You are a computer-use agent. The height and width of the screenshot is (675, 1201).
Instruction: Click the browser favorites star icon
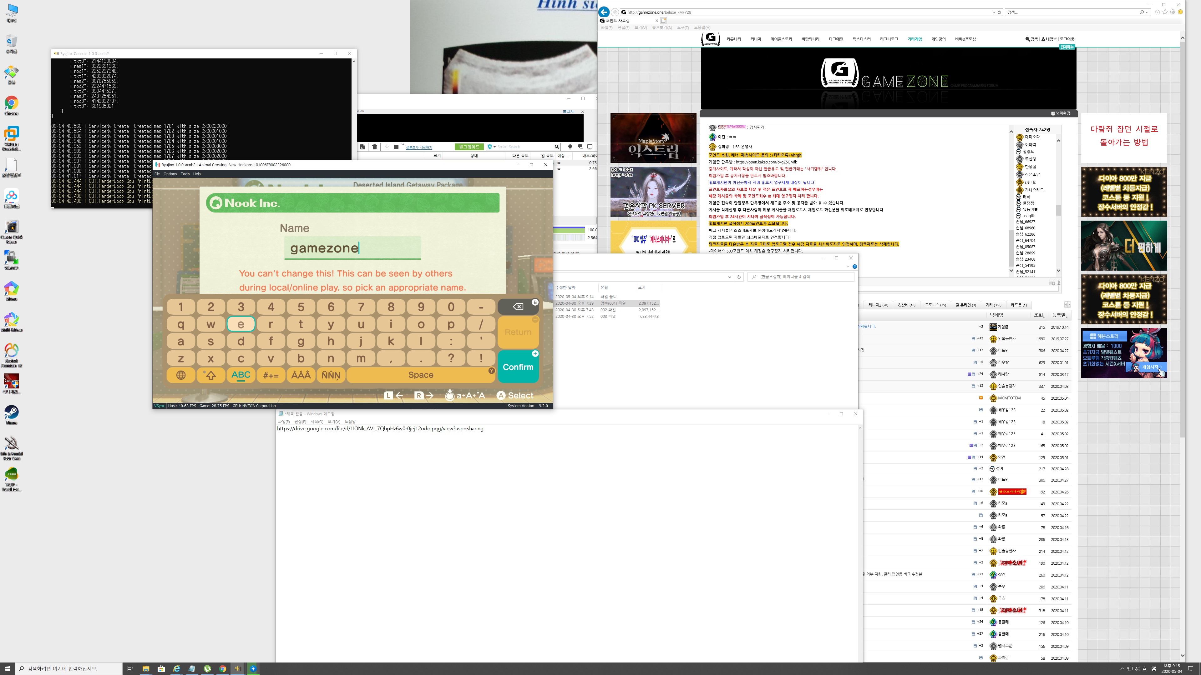[1165, 12]
